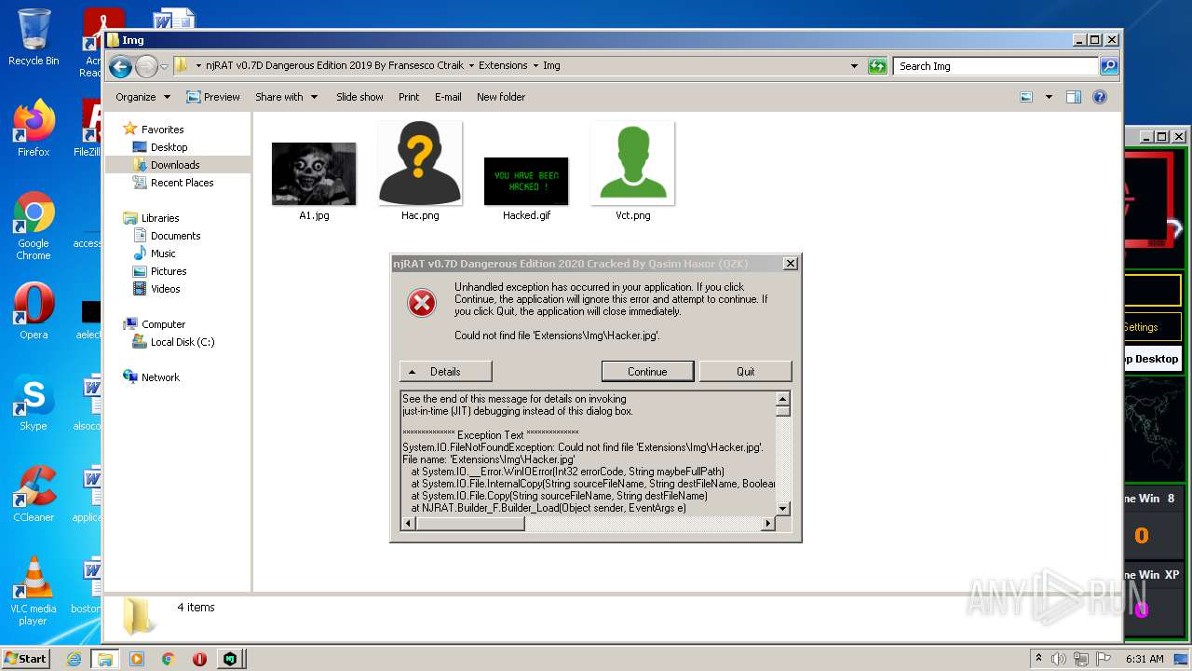The width and height of the screenshot is (1192, 671).
Task: Select the Vct.png file icon
Action: coord(632,163)
